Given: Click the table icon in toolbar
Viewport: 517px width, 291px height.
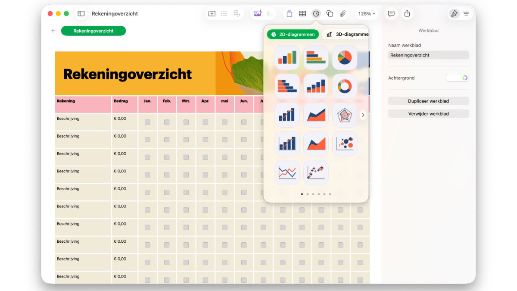Looking at the screenshot, I should click(x=302, y=14).
